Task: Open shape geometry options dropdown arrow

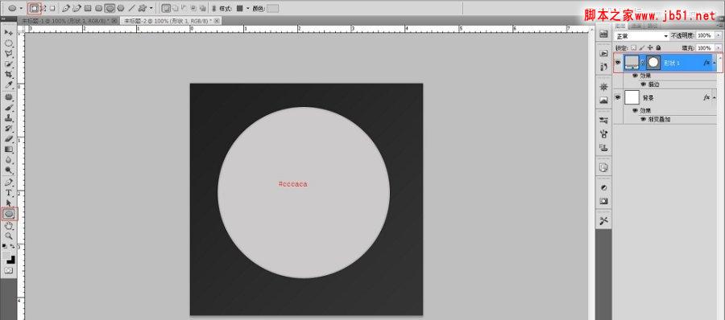Action: pyautogui.click(x=151, y=8)
